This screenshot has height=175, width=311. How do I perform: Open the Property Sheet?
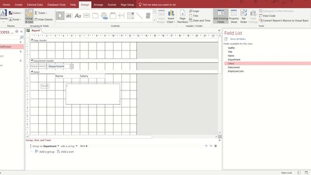(234, 16)
